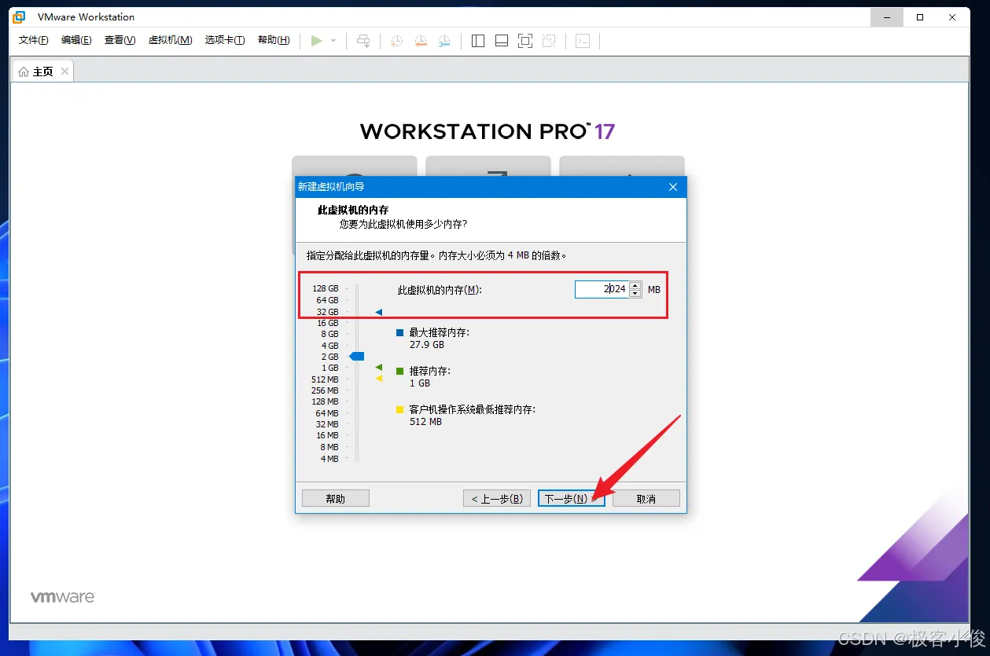Click the 256 MB scale label
990x656 pixels.
[325, 390]
